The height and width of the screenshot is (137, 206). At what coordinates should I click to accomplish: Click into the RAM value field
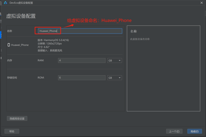[82, 60]
